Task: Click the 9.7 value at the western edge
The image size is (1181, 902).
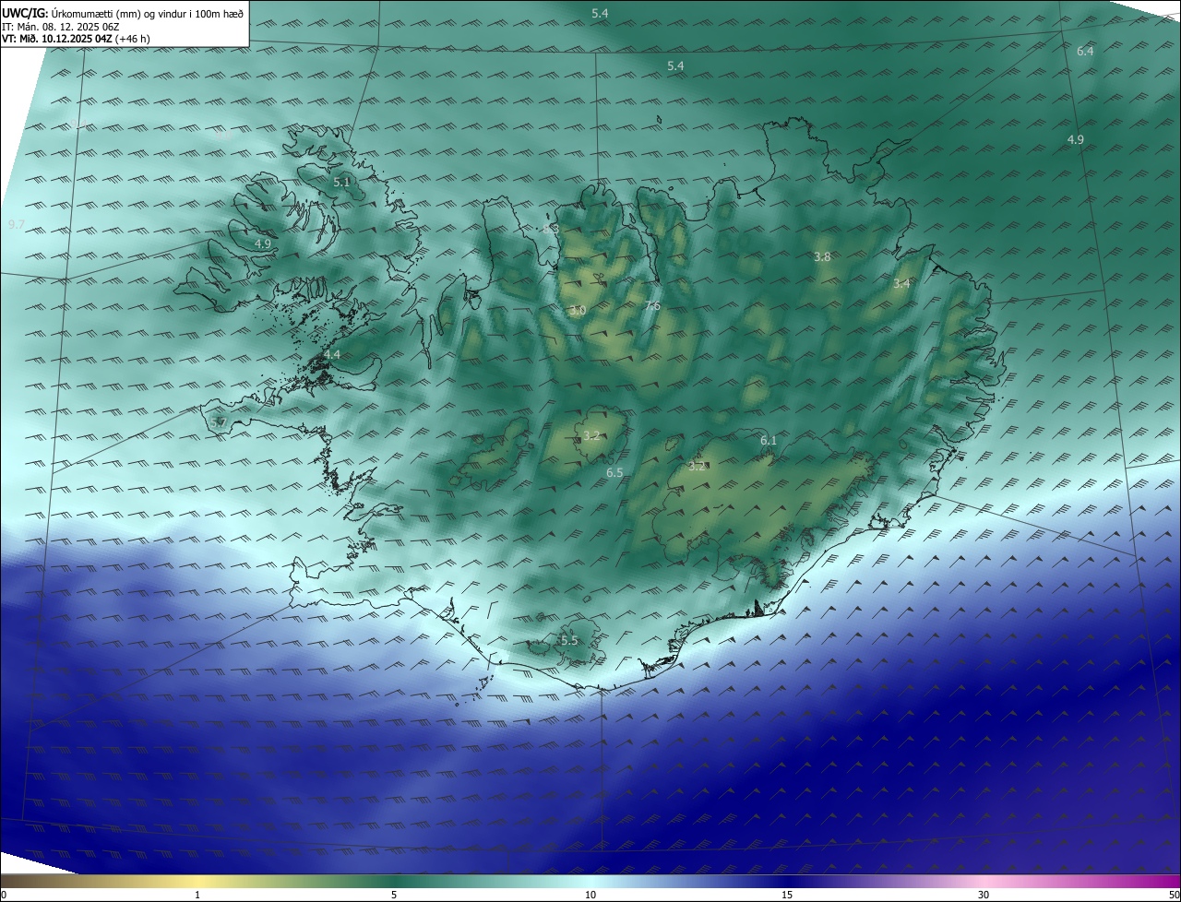Action: pos(17,224)
